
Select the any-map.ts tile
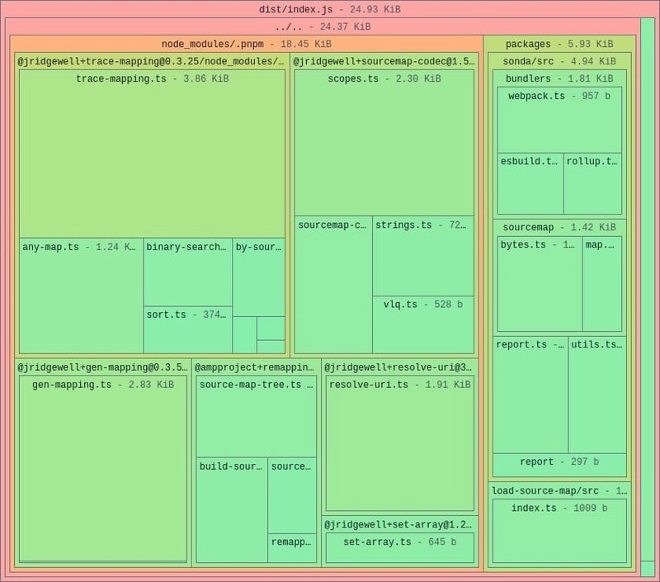coord(81,297)
